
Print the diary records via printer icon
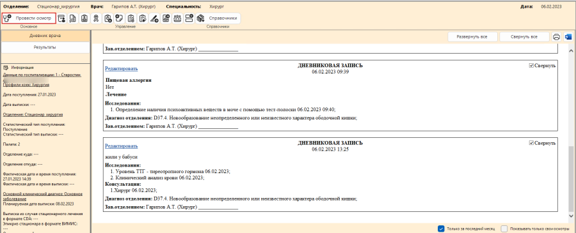point(556,36)
